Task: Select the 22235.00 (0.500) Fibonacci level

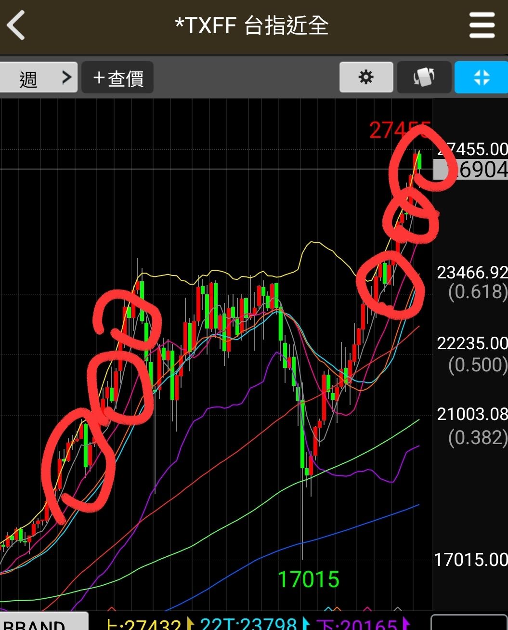Action: pyautogui.click(x=472, y=354)
